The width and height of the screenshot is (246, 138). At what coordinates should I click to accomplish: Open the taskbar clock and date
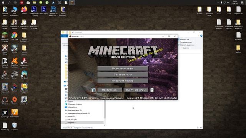point(235,3)
